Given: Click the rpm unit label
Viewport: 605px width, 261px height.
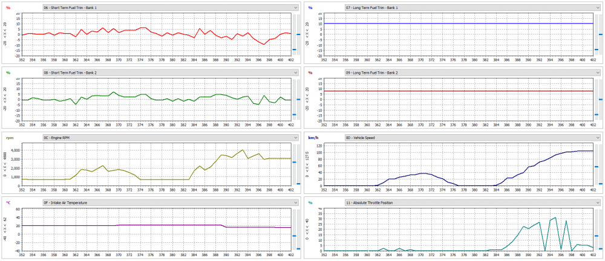Looking at the screenshot, I should point(10,138).
